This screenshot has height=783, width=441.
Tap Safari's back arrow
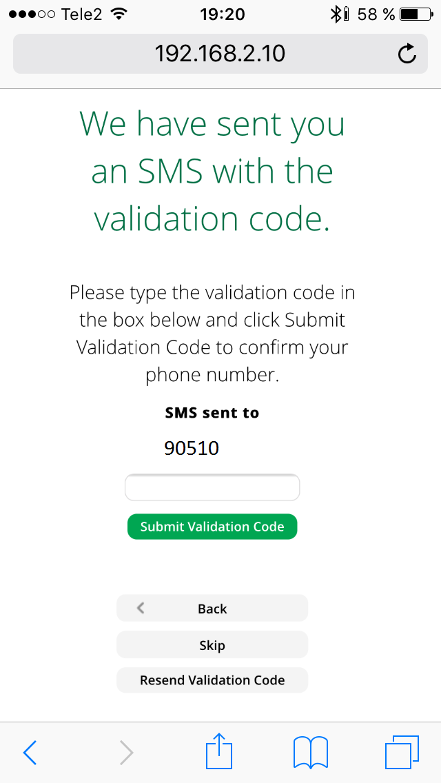(x=30, y=752)
